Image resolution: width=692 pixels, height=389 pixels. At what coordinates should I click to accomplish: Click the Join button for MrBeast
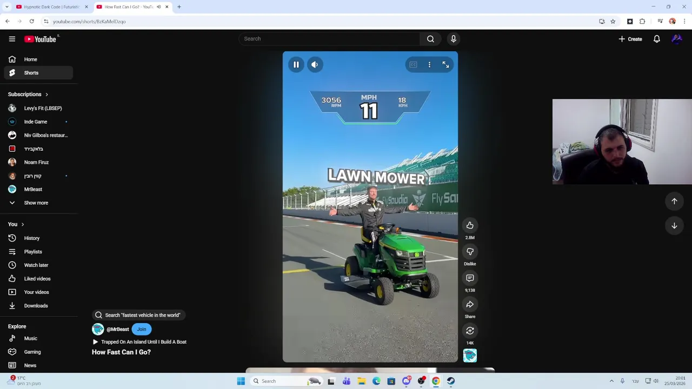[x=141, y=329]
